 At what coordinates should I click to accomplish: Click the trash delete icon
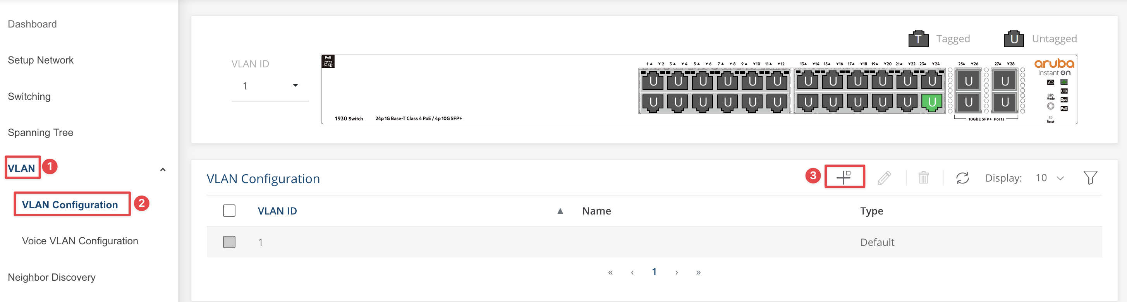point(924,178)
